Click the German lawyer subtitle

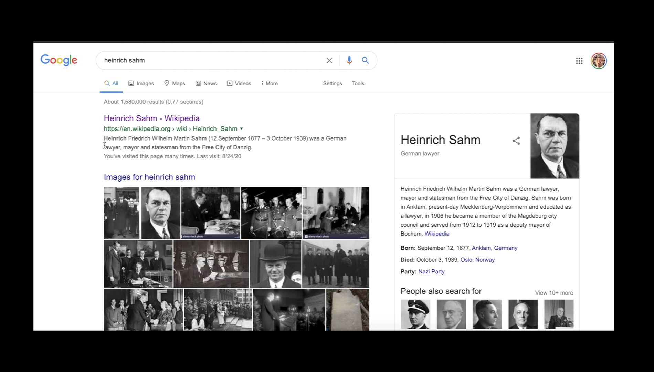(420, 154)
